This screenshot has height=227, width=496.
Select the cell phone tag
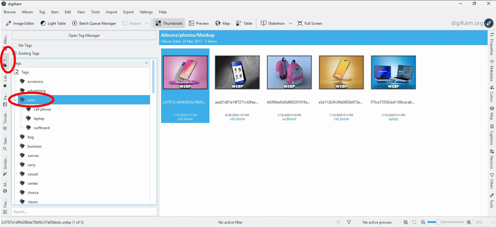coord(42,109)
